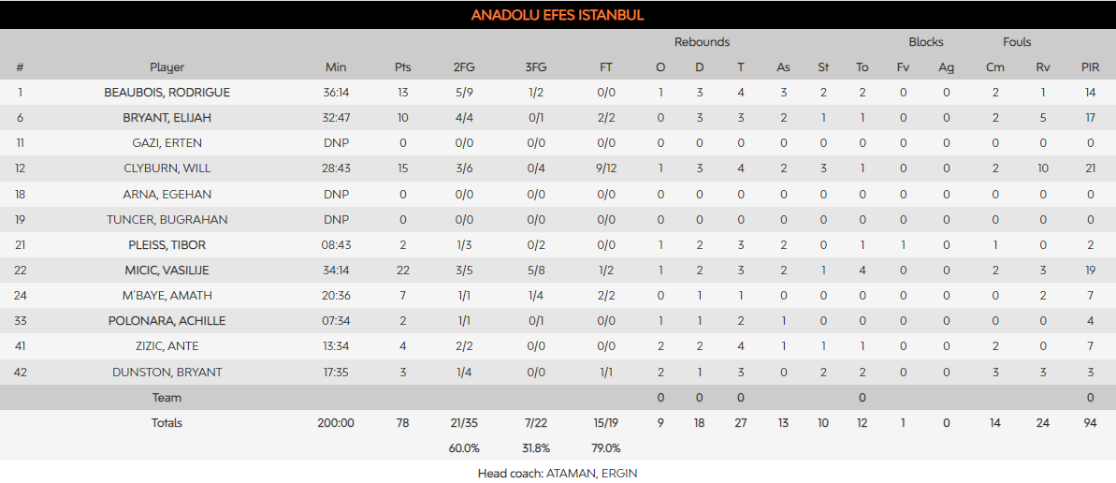Click the Pts column header
The image size is (1116, 483).
[403, 67]
